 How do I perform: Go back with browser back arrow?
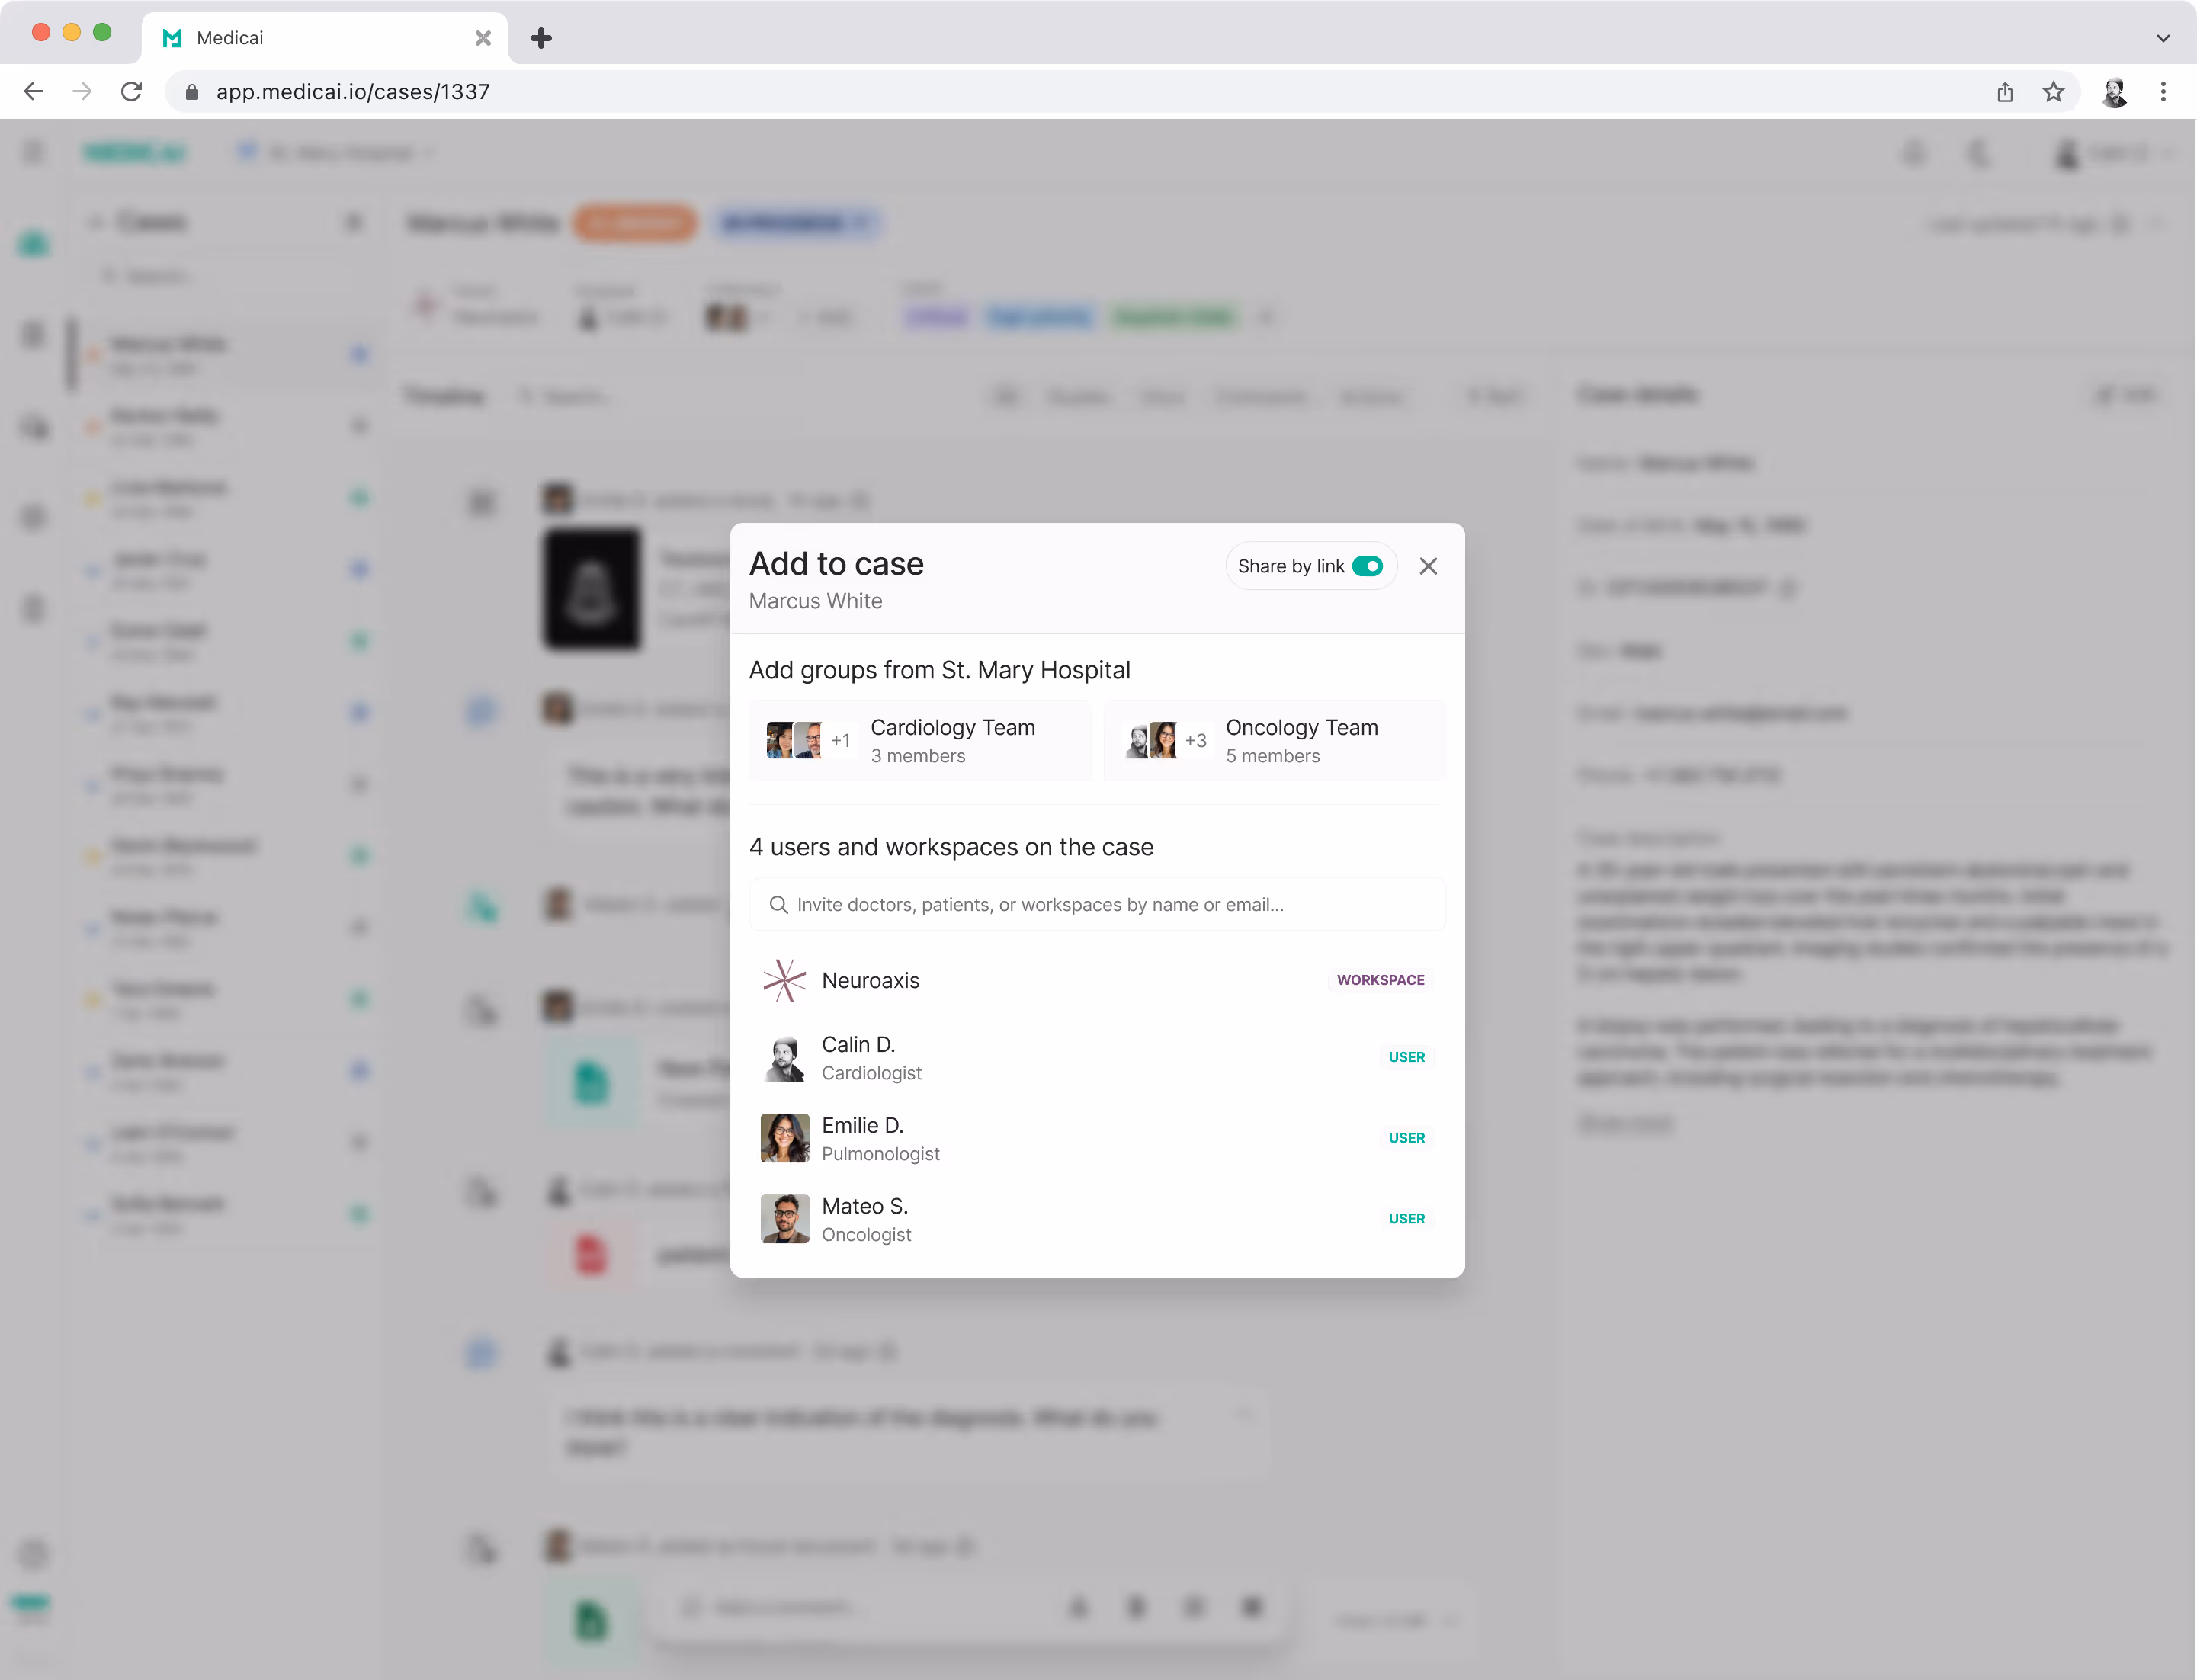coord(34,92)
